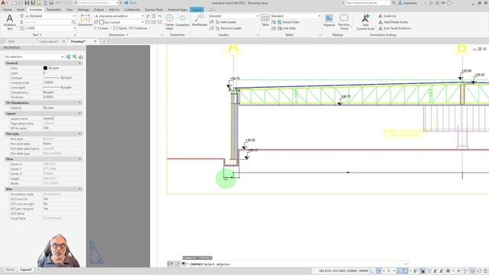Toggle hardware acceleration icon in status bar
Screen dimensions: 489x275
472,271
